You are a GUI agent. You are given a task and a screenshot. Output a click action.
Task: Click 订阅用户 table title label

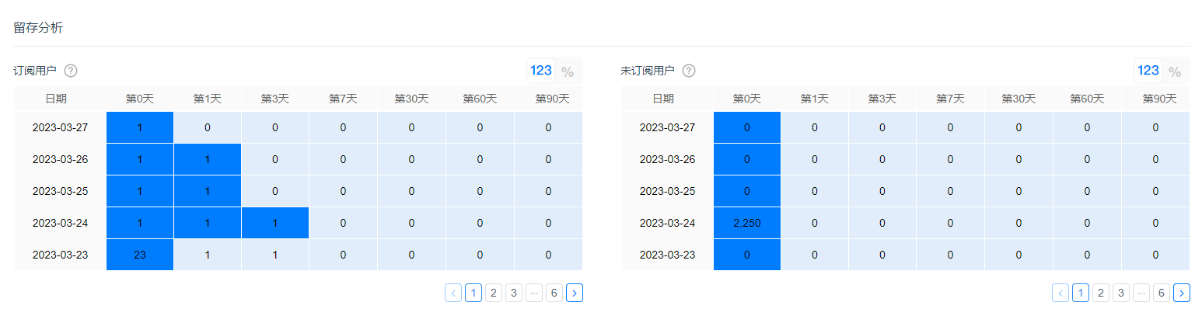pyautogui.click(x=35, y=71)
